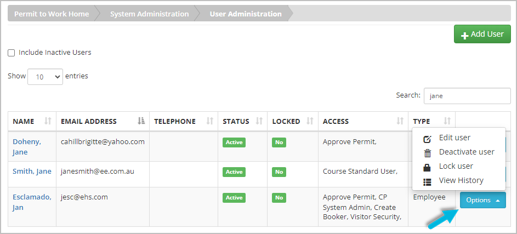Image resolution: width=517 pixels, height=234 pixels.
Task: Sort by Status column sort icon
Action: coord(258,121)
